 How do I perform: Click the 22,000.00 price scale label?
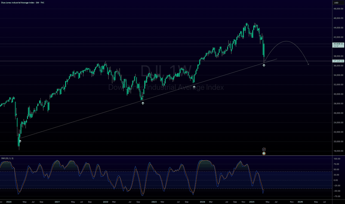338,132
